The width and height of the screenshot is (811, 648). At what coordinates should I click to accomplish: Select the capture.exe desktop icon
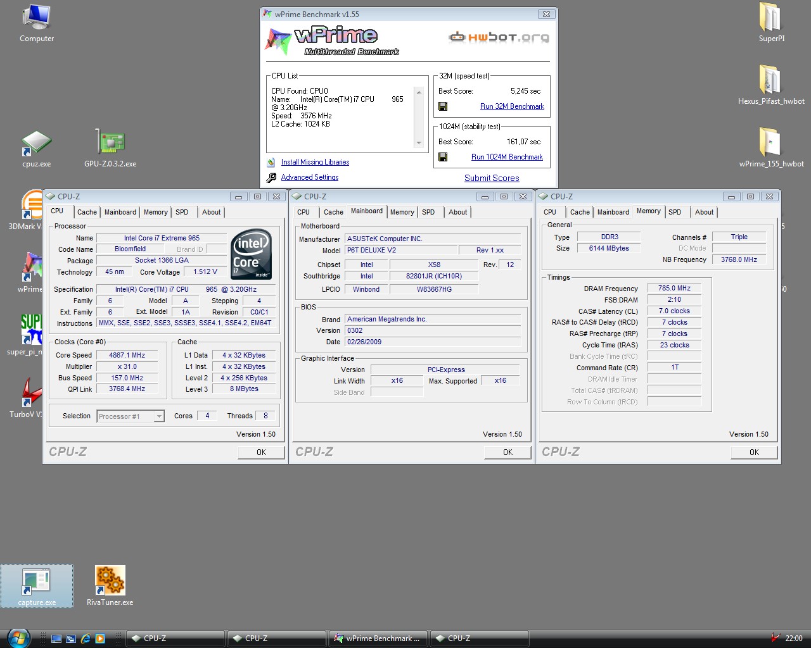click(37, 586)
